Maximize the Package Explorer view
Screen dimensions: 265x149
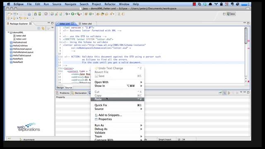pyautogui.click(x=52, y=23)
